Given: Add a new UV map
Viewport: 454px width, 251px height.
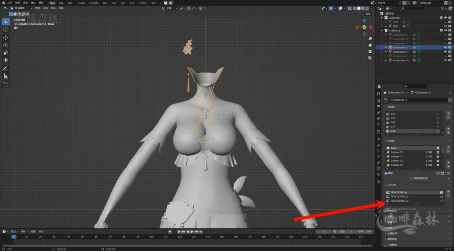Looking at the screenshot, I should pyautogui.click(x=448, y=192).
